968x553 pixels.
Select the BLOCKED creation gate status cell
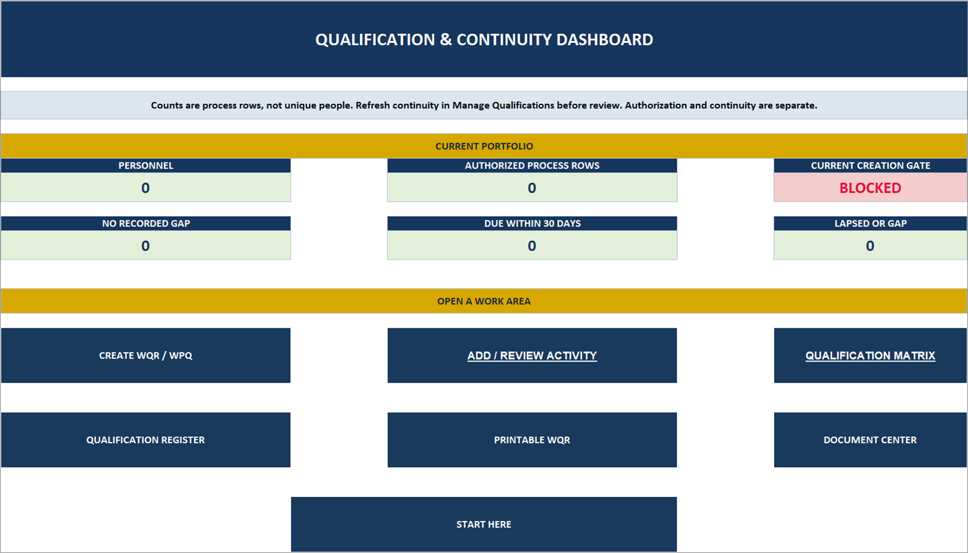[x=870, y=188]
